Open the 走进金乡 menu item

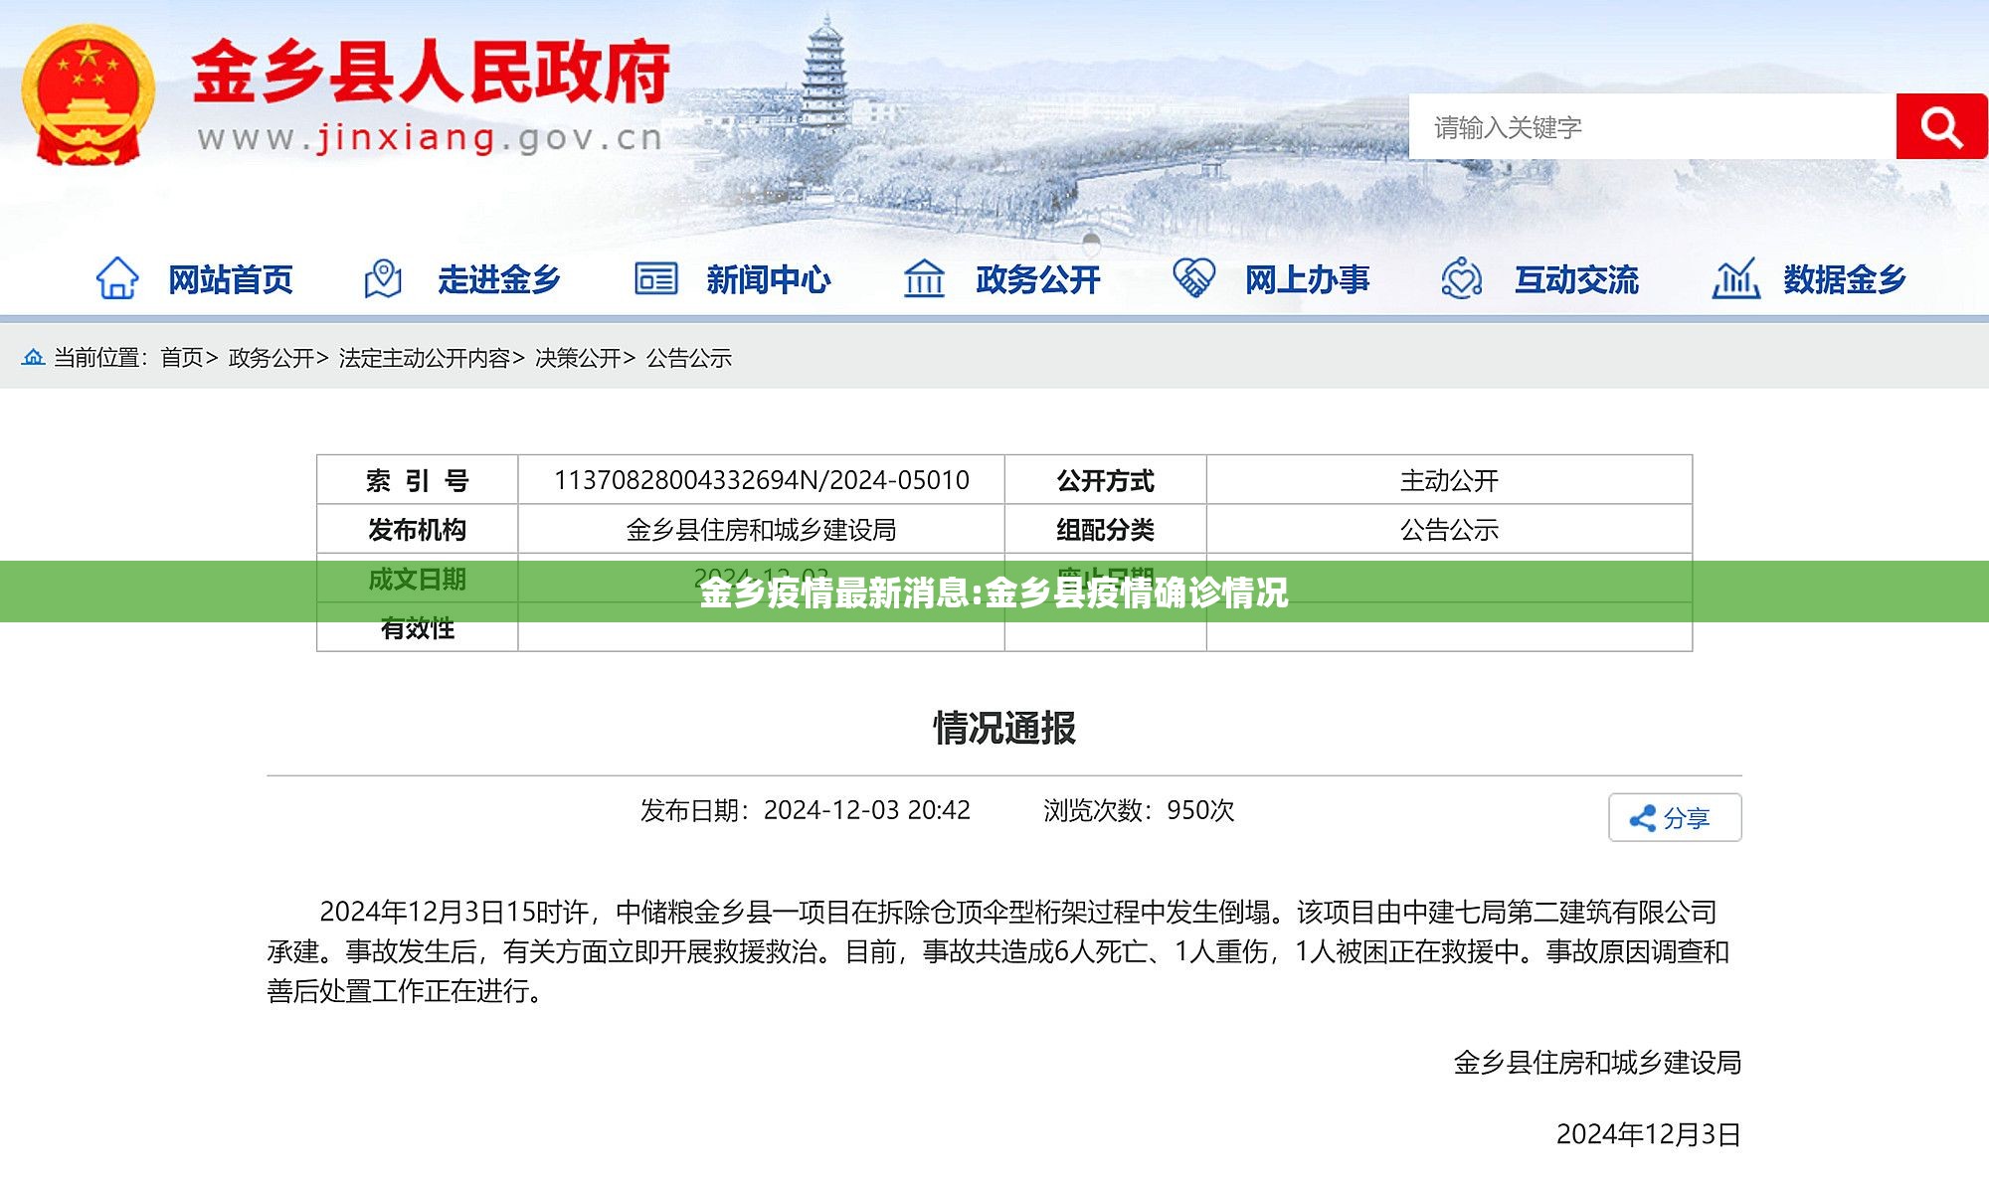(499, 279)
